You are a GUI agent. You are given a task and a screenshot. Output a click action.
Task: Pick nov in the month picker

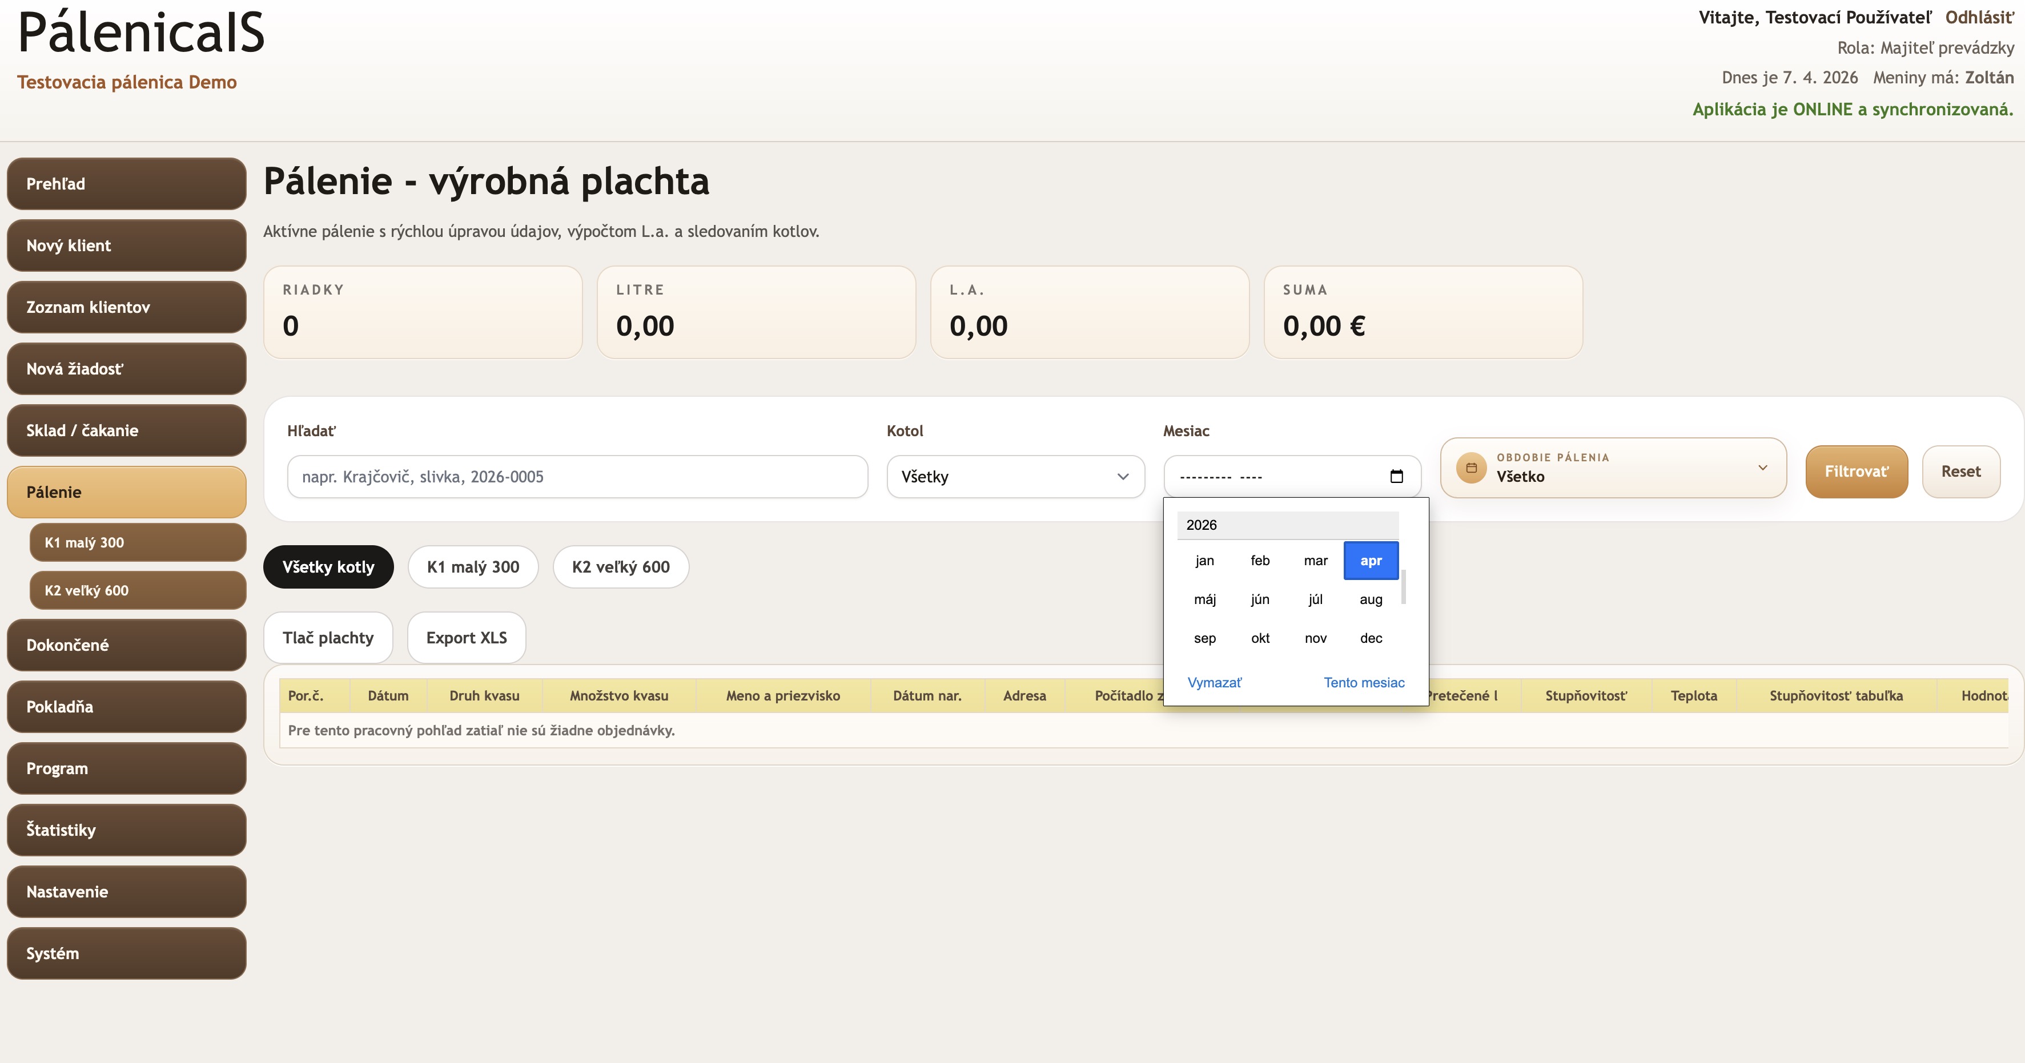(1315, 638)
